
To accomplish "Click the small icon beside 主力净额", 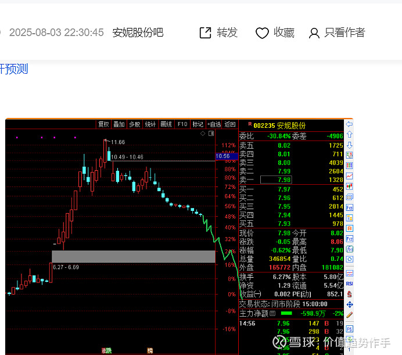I will [x=272, y=313].
